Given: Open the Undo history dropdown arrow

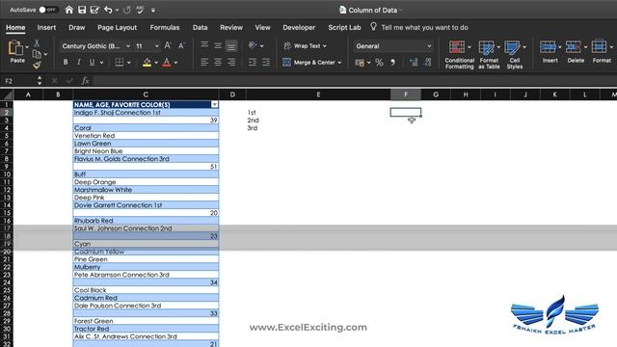Looking at the screenshot, I should tap(118, 11).
